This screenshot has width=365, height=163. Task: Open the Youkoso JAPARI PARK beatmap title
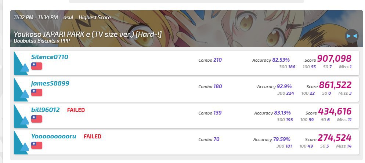[x=88, y=35]
